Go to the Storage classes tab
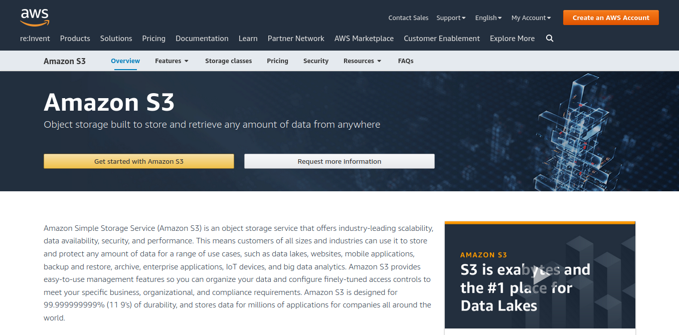Screen dimensions: 679x335 click(229, 61)
